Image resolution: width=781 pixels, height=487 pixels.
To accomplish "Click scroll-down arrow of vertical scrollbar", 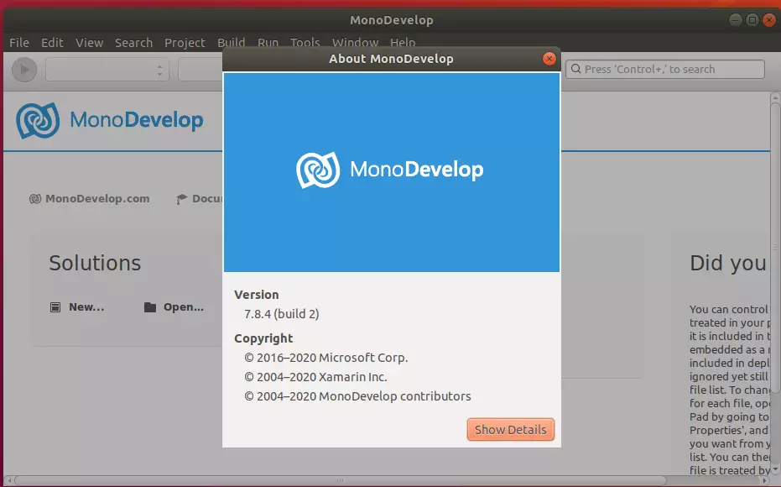I will point(775,469).
